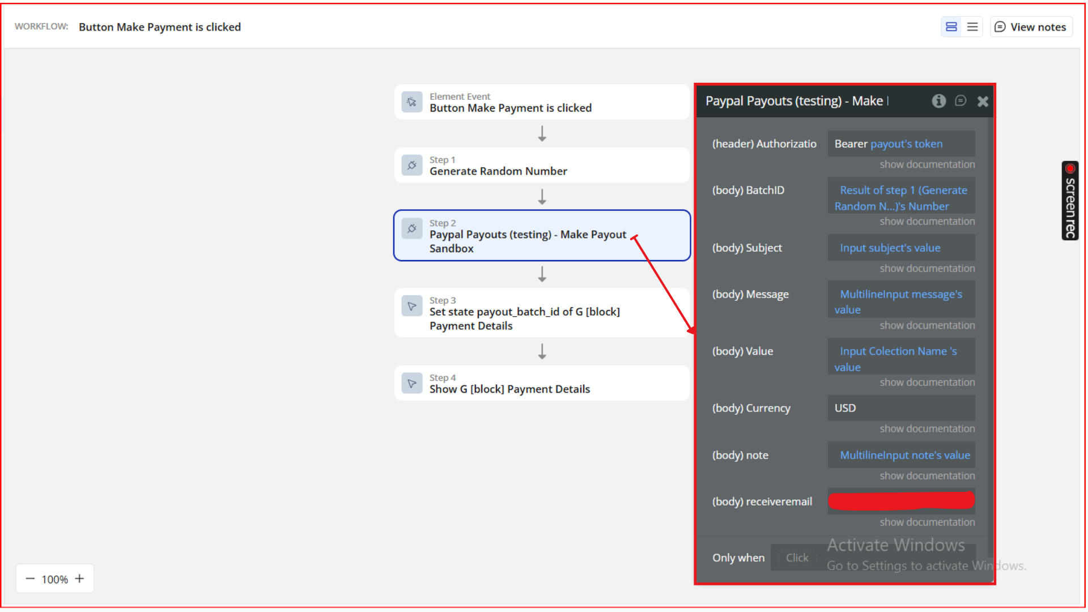Click the screenrec recording indicator

[1070, 201]
